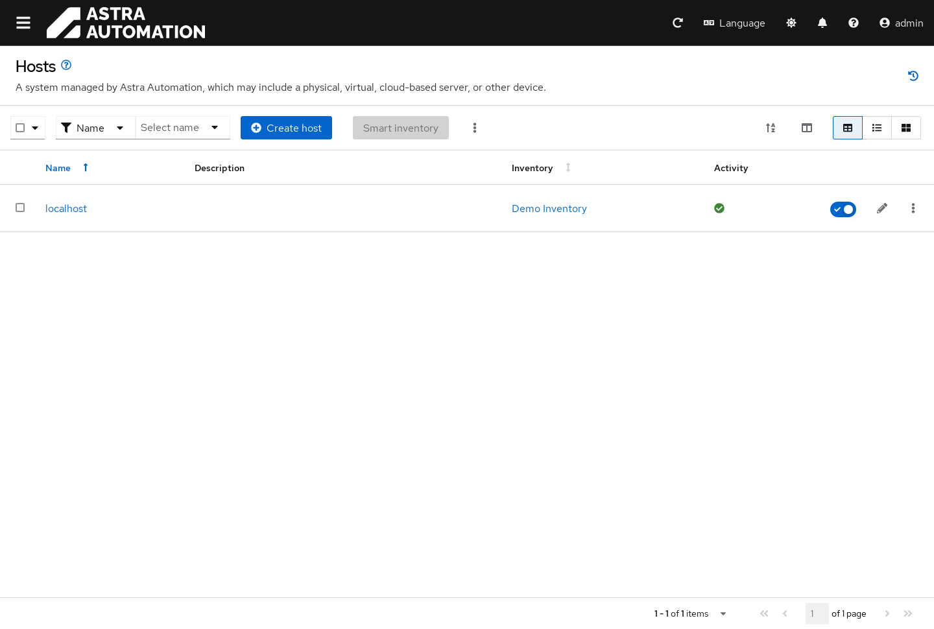934x629 pixels.
Task: Click the Create host button
Action: coord(286,128)
